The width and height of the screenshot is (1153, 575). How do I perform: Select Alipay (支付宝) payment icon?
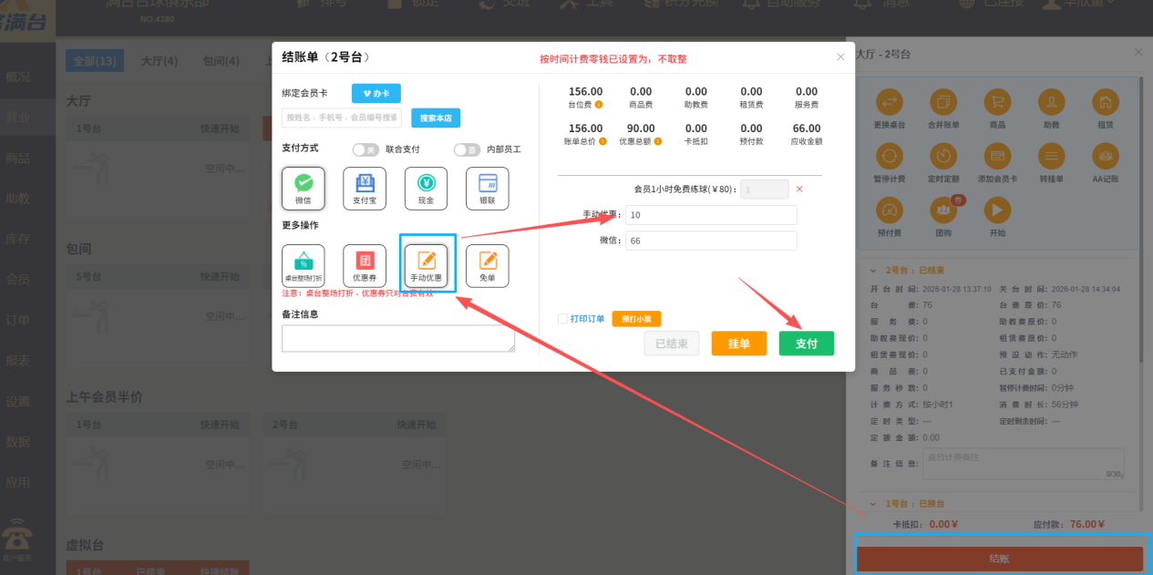(x=364, y=188)
